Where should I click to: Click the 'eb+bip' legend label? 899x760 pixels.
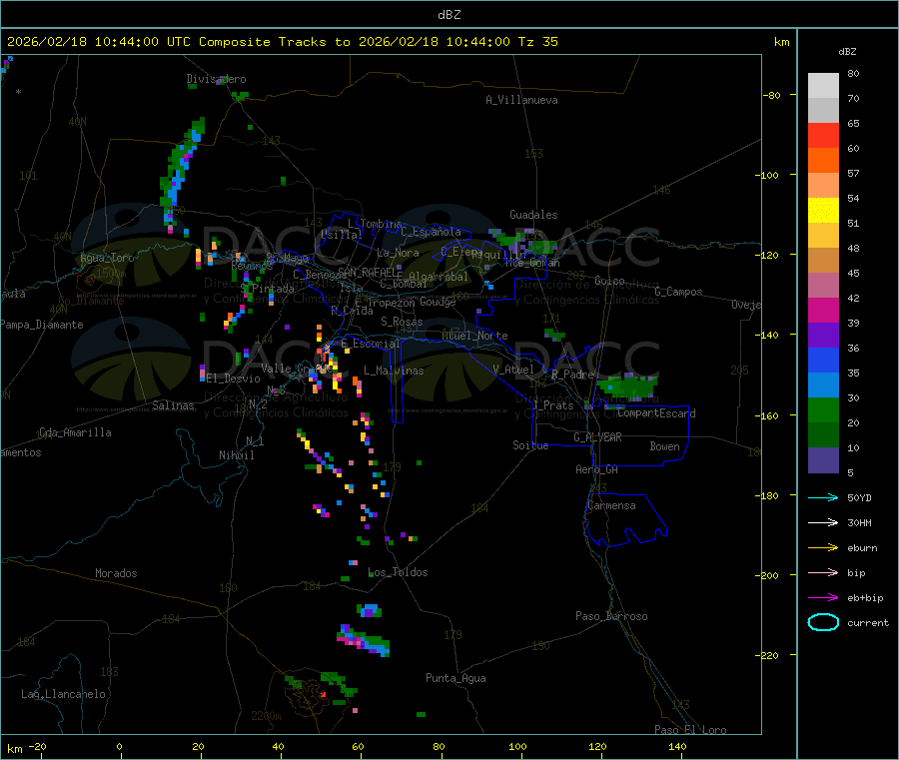click(865, 598)
